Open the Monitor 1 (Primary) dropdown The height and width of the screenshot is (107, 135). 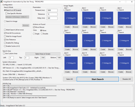point(17,17)
